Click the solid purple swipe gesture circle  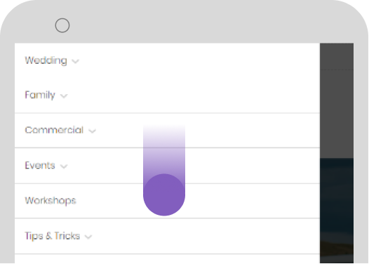(164, 194)
